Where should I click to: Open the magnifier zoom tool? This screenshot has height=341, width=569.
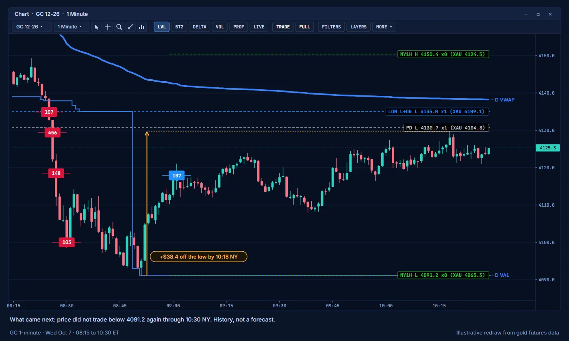119,27
